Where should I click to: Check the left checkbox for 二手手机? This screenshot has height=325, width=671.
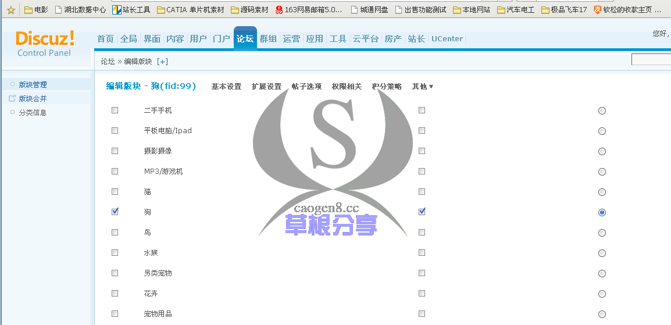[115, 110]
